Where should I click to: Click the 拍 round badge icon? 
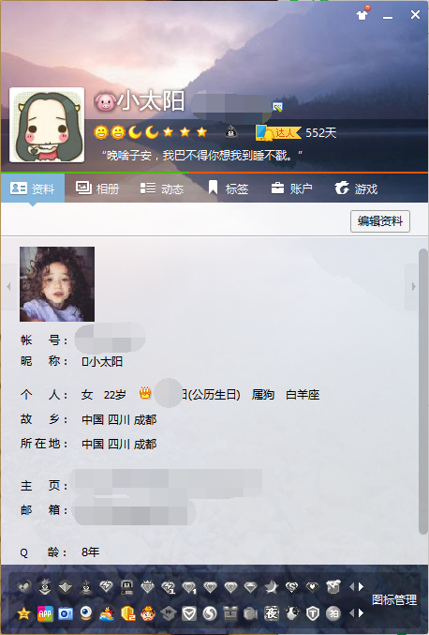point(333,614)
